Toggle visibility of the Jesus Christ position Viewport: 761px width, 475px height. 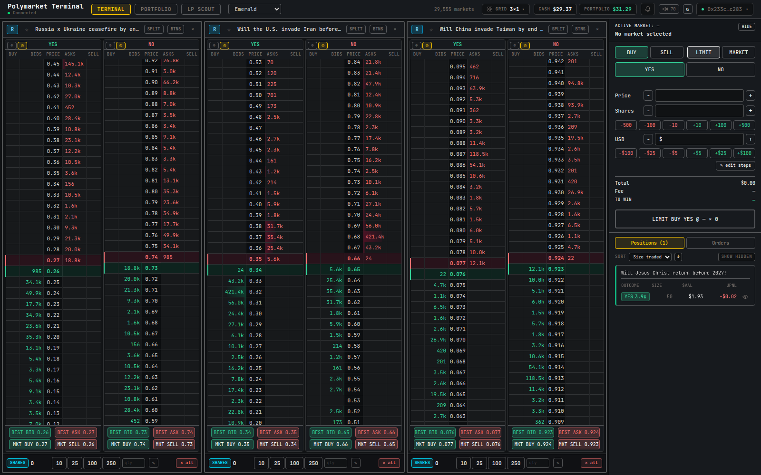point(745,296)
